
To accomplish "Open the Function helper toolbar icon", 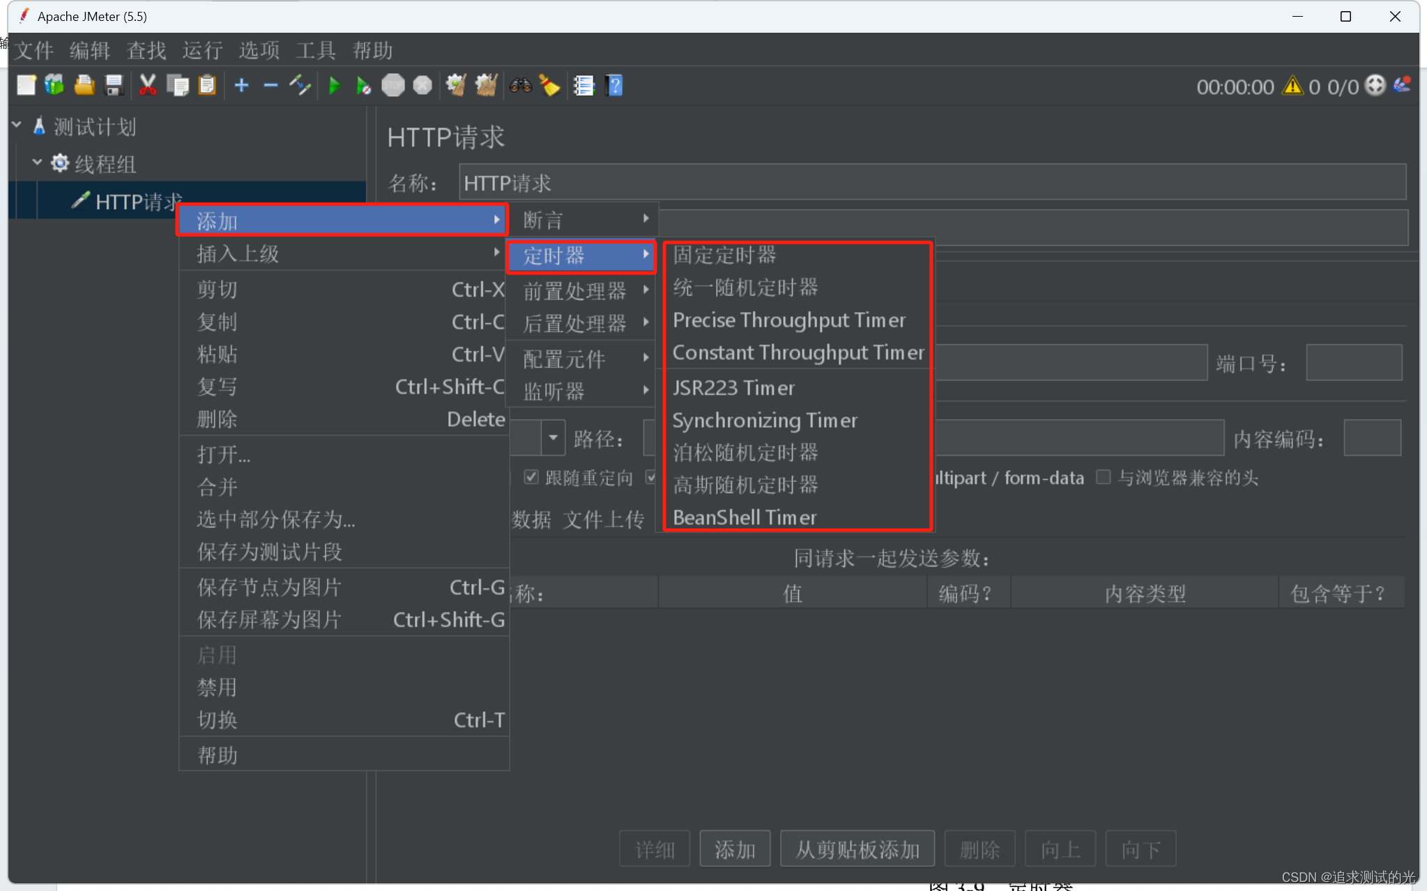I will [583, 86].
